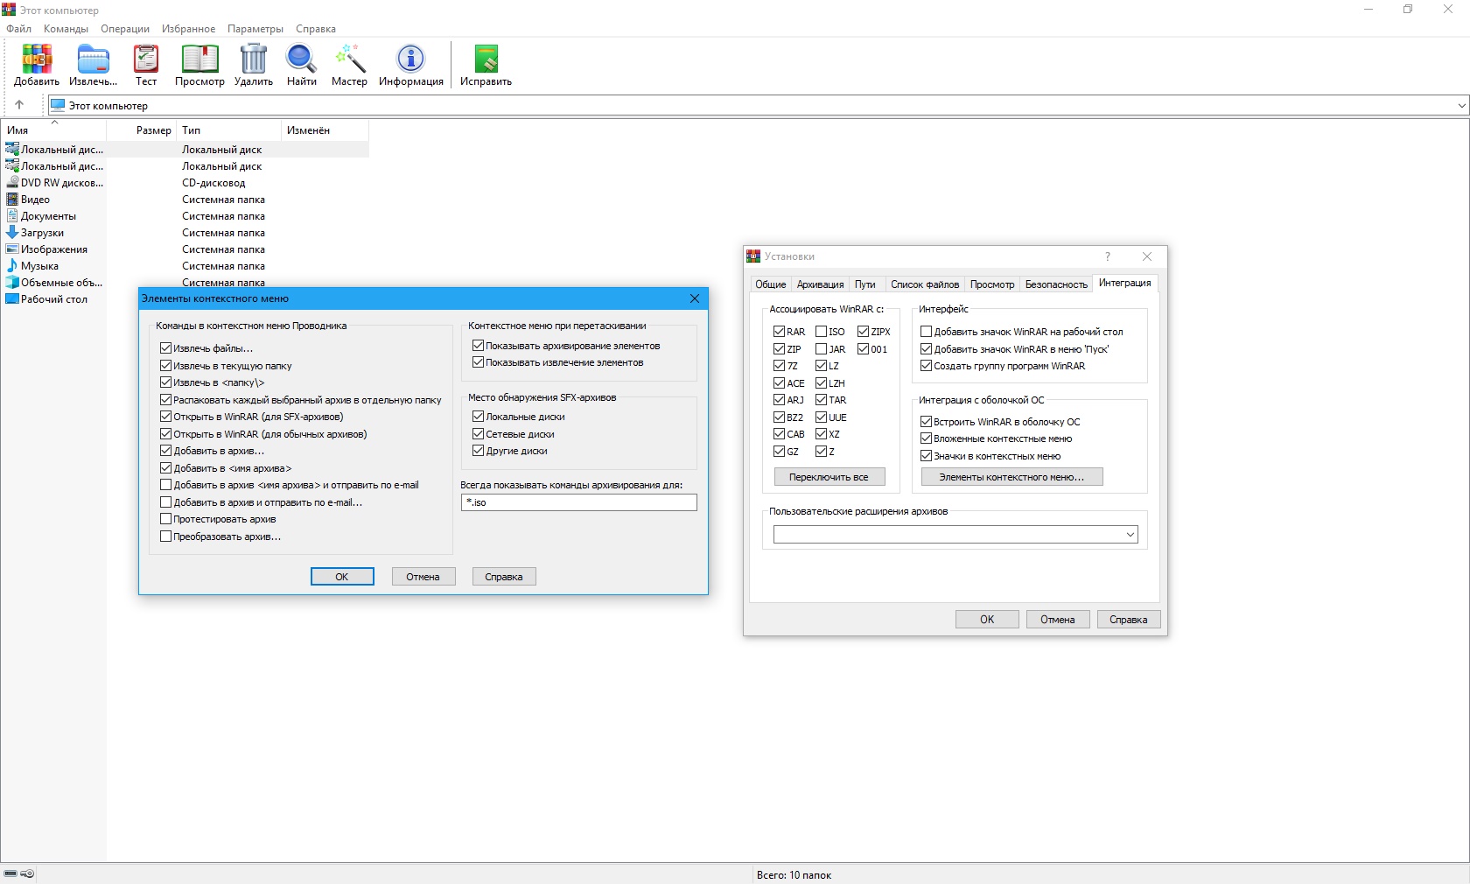Uncheck Извлечь файлы... option

[x=165, y=348]
